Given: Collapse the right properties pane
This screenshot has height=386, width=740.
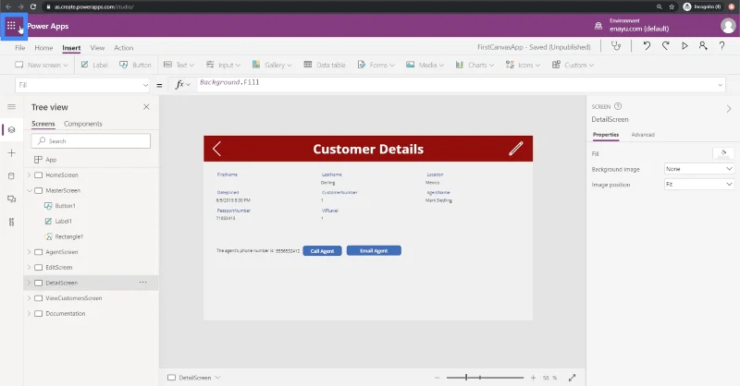Looking at the screenshot, I should [x=729, y=109].
